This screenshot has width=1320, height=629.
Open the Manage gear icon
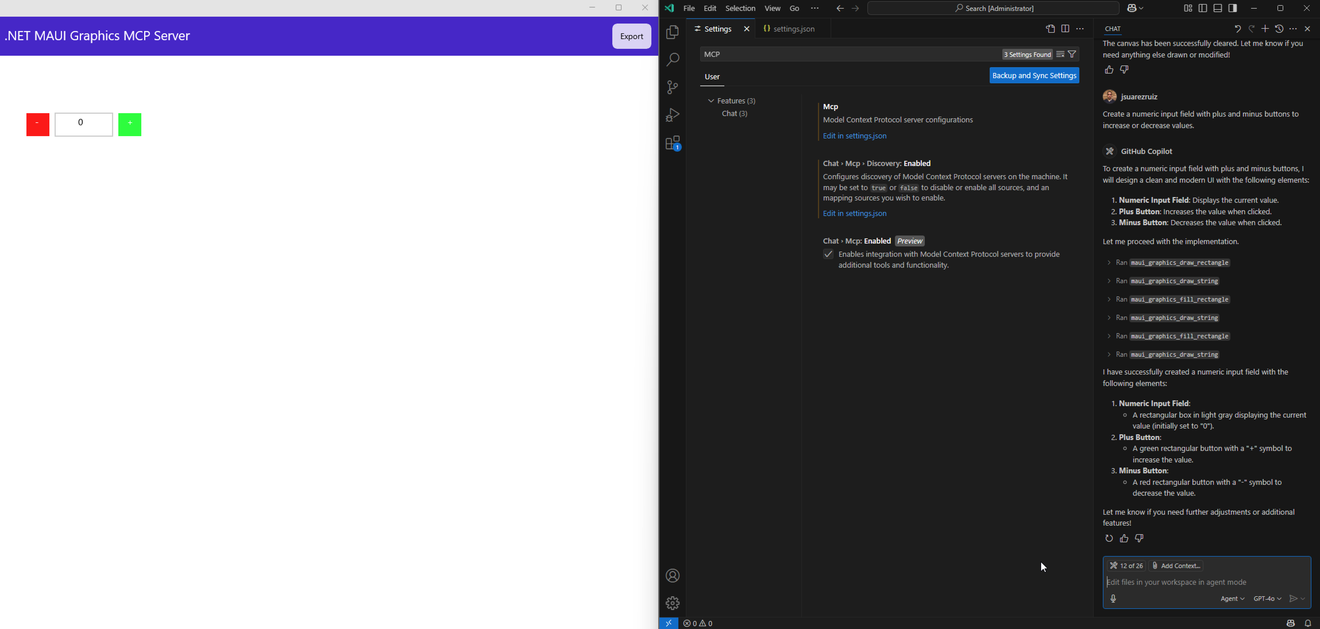point(672,603)
